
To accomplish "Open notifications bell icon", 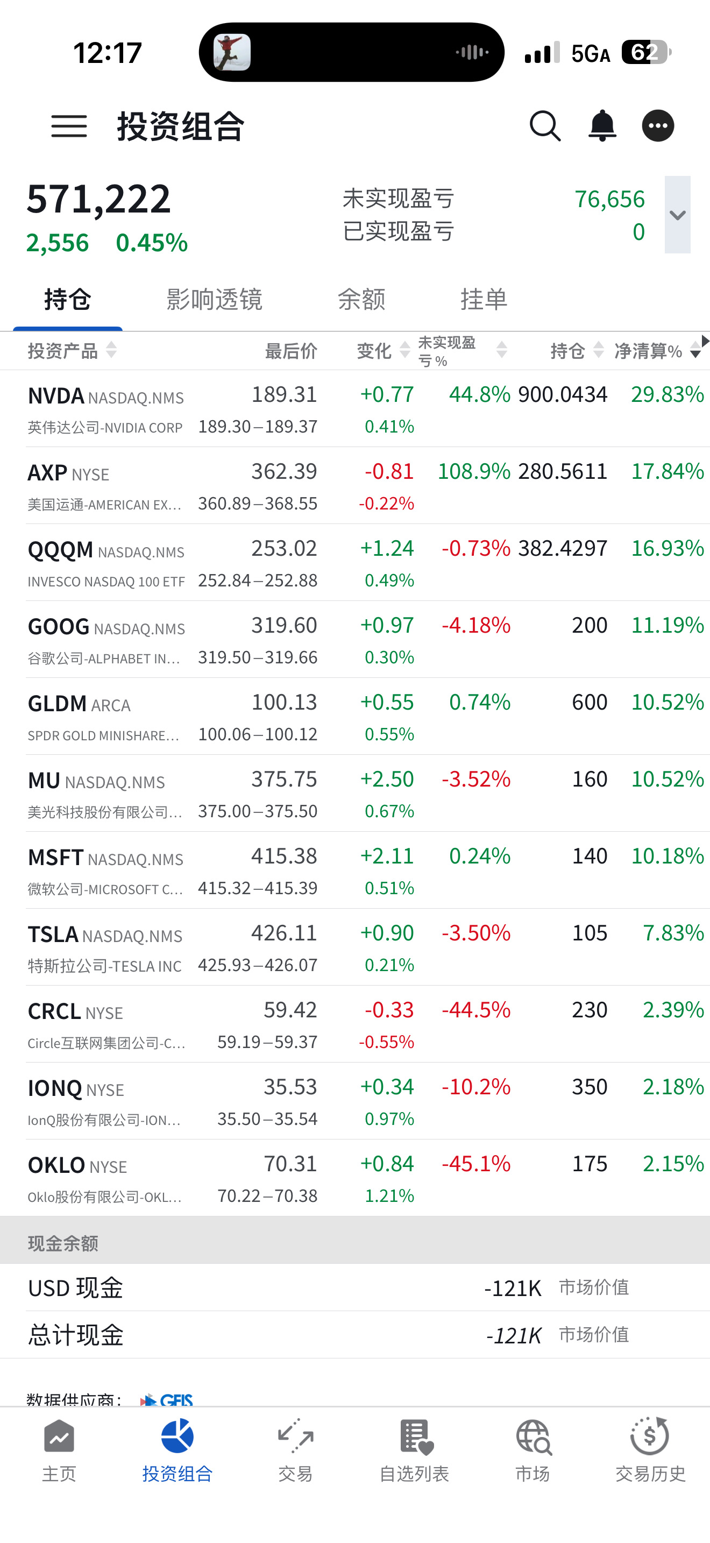I will (602, 126).
